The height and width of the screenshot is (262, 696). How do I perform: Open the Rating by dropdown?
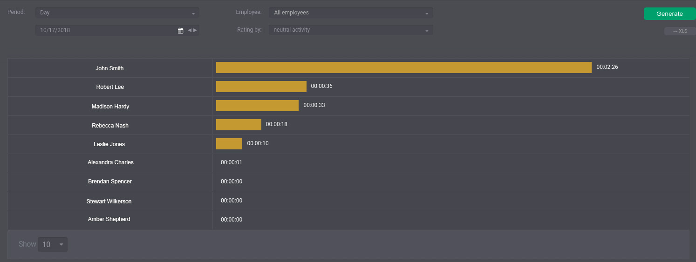tap(350, 30)
